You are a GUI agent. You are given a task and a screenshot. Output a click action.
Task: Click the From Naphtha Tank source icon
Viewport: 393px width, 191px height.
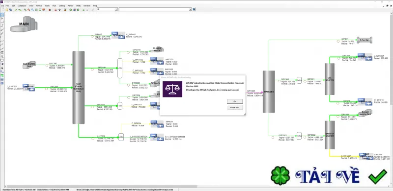[29, 65]
